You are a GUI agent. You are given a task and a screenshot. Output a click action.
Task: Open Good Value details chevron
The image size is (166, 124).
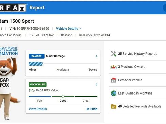[96, 85]
